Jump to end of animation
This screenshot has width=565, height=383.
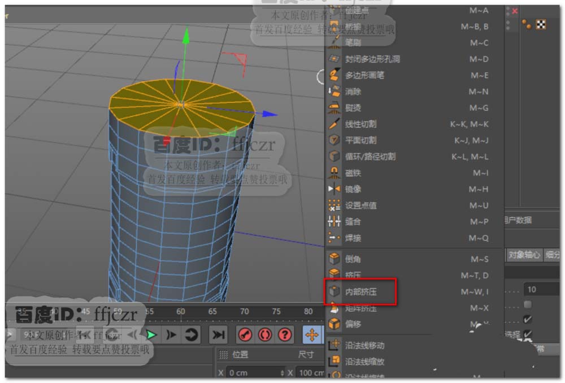point(218,334)
